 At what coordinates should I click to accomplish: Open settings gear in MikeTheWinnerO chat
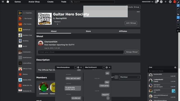107,67
